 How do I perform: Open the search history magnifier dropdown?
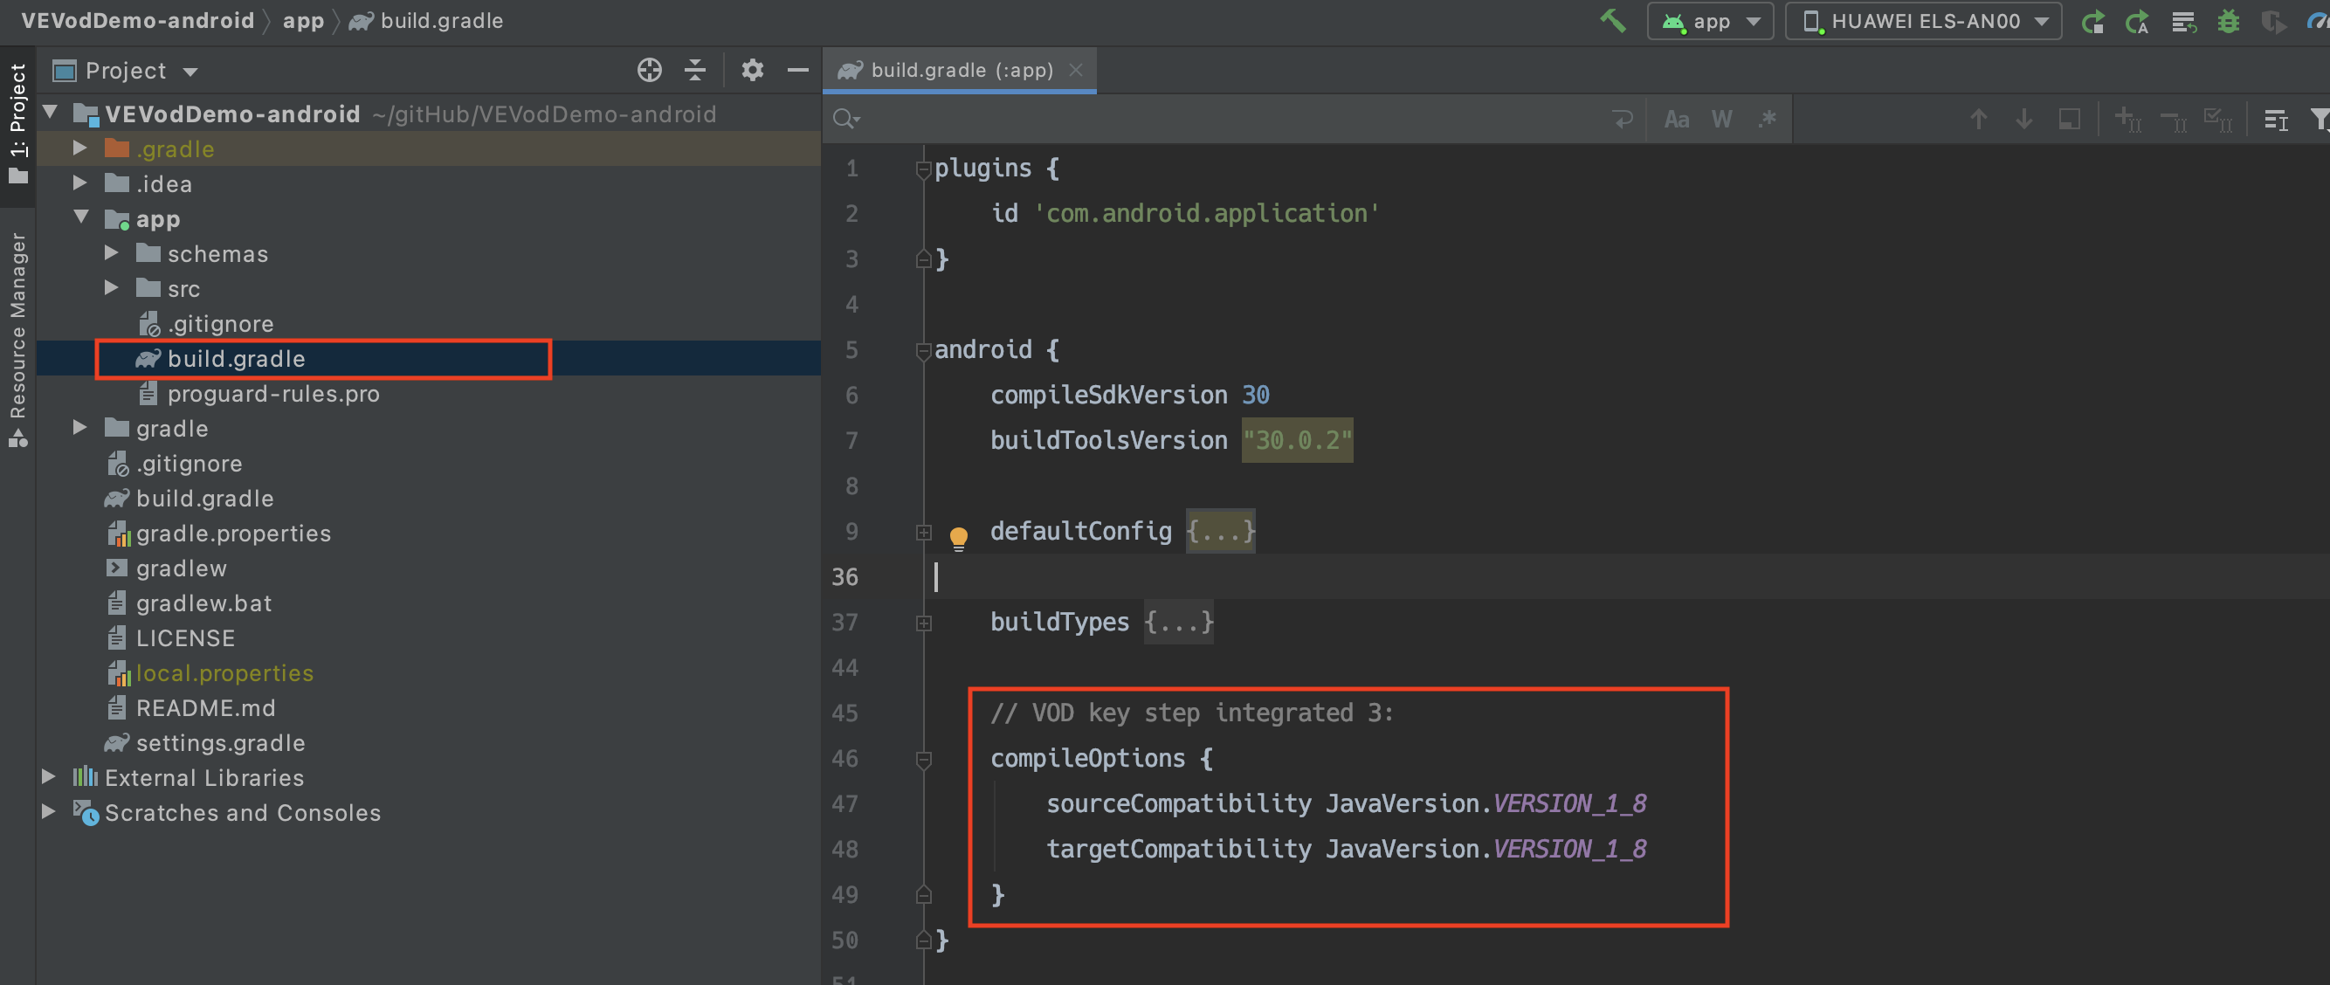click(x=847, y=119)
